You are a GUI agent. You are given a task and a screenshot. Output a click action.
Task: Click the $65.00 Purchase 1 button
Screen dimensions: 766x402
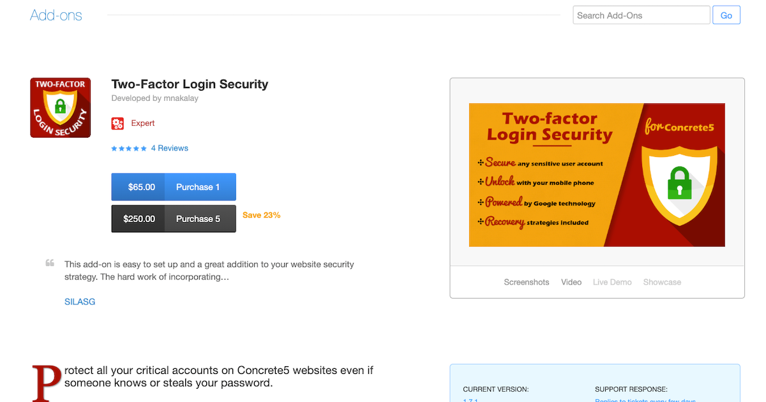tap(174, 187)
